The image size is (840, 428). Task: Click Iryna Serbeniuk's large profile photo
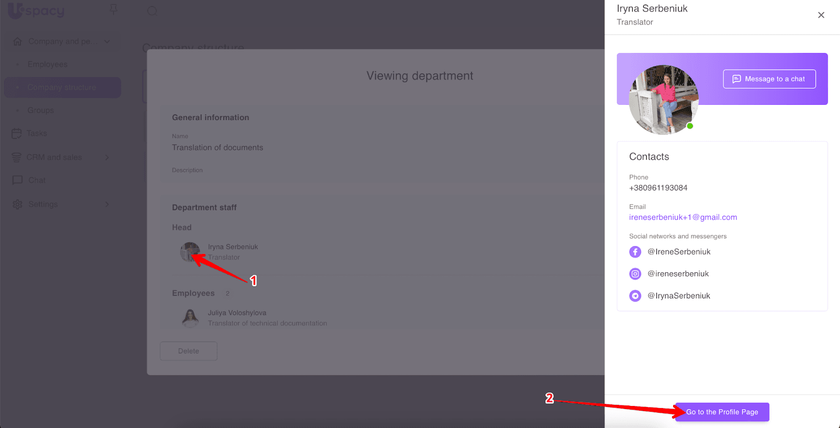664,100
